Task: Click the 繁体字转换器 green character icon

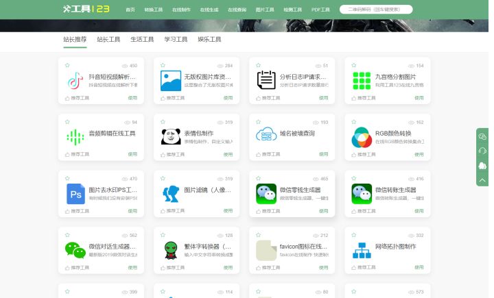Action: 171,250
